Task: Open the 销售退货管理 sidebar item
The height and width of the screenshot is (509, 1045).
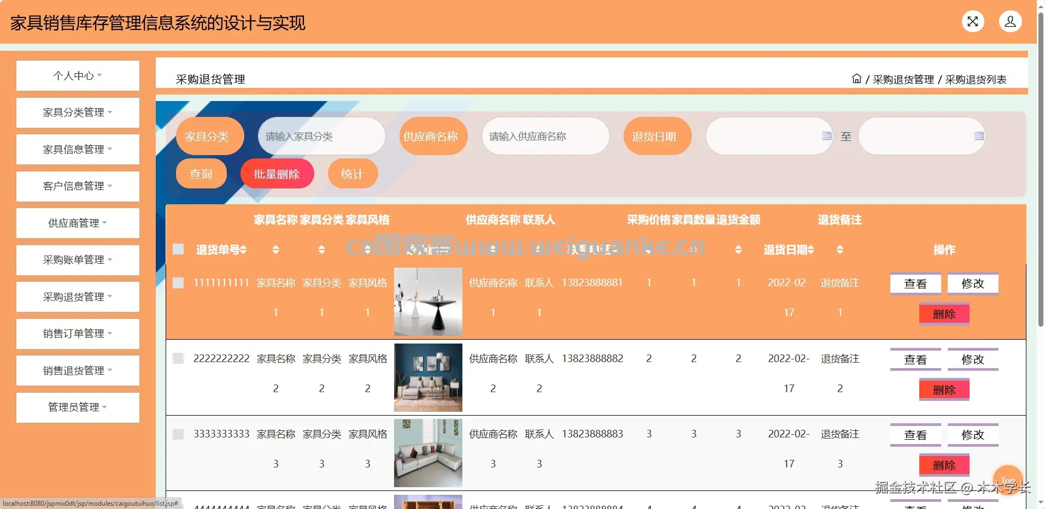Action: tap(78, 370)
